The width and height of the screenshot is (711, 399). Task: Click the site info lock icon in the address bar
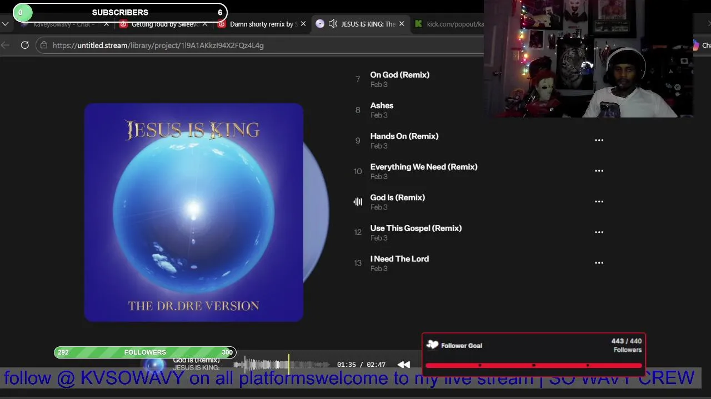[44, 45]
